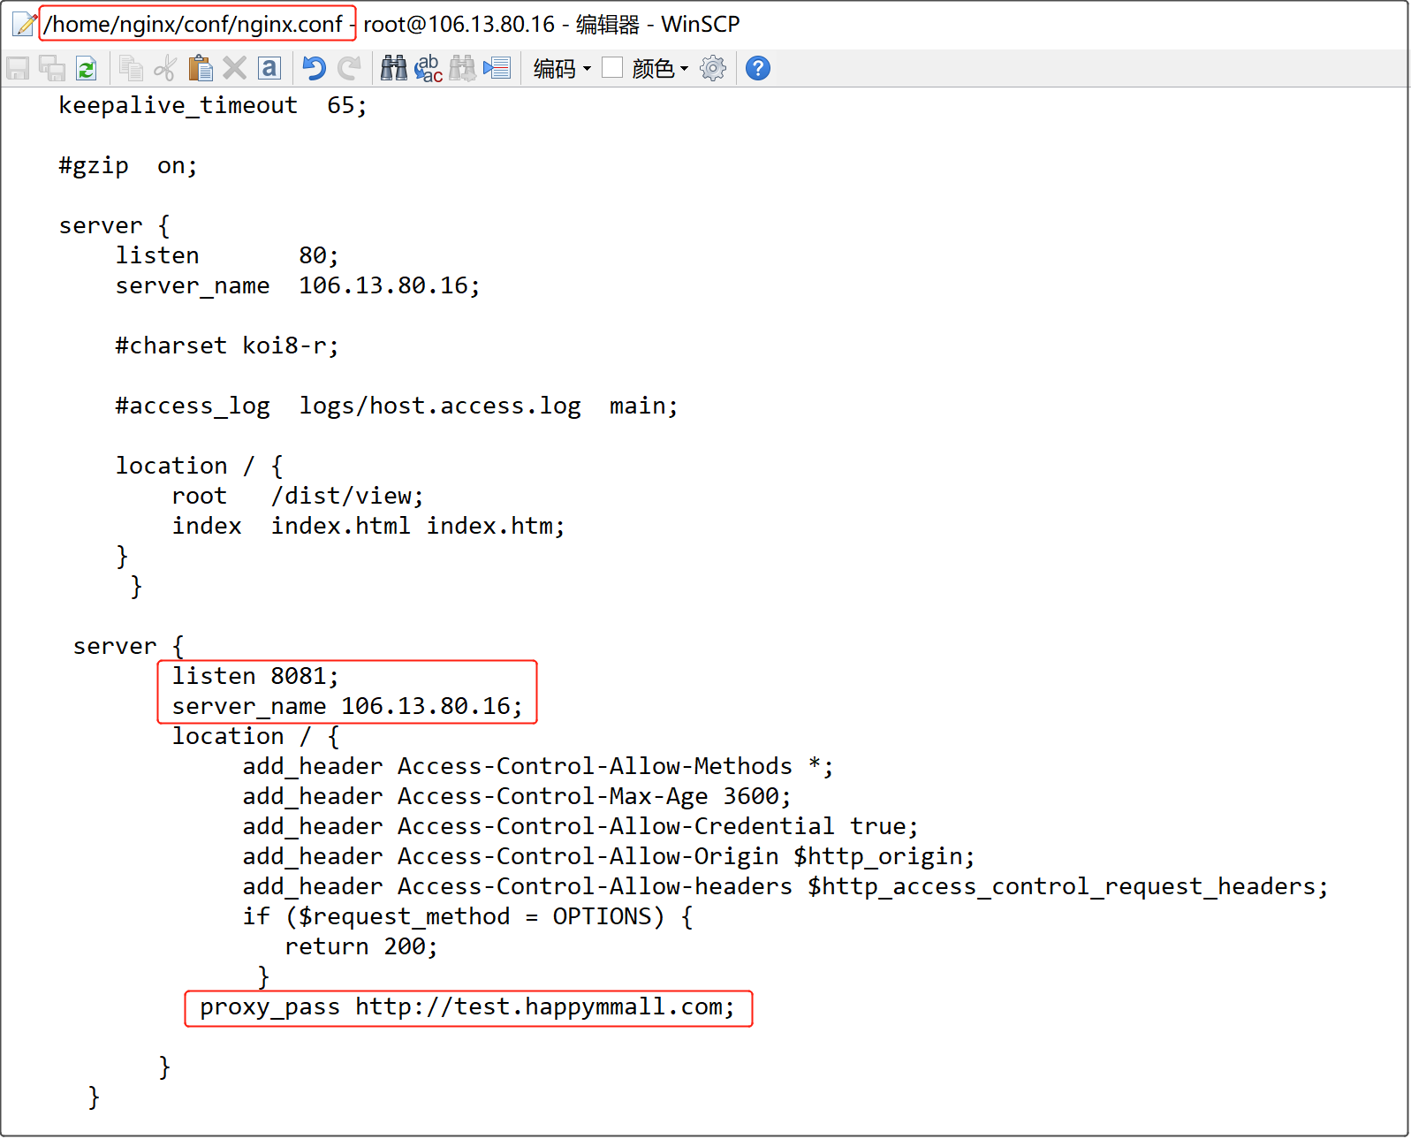Click the '#access_log logs/host.access.log main;' line

coord(397,406)
